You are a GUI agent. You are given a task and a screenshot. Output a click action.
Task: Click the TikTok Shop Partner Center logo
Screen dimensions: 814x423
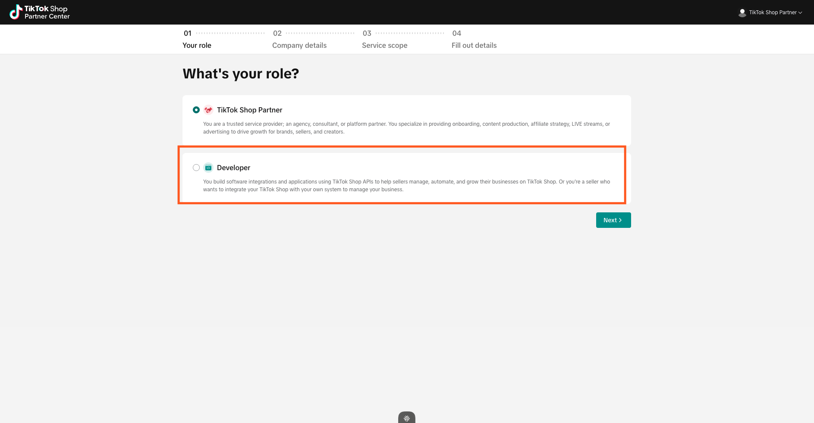coord(40,12)
